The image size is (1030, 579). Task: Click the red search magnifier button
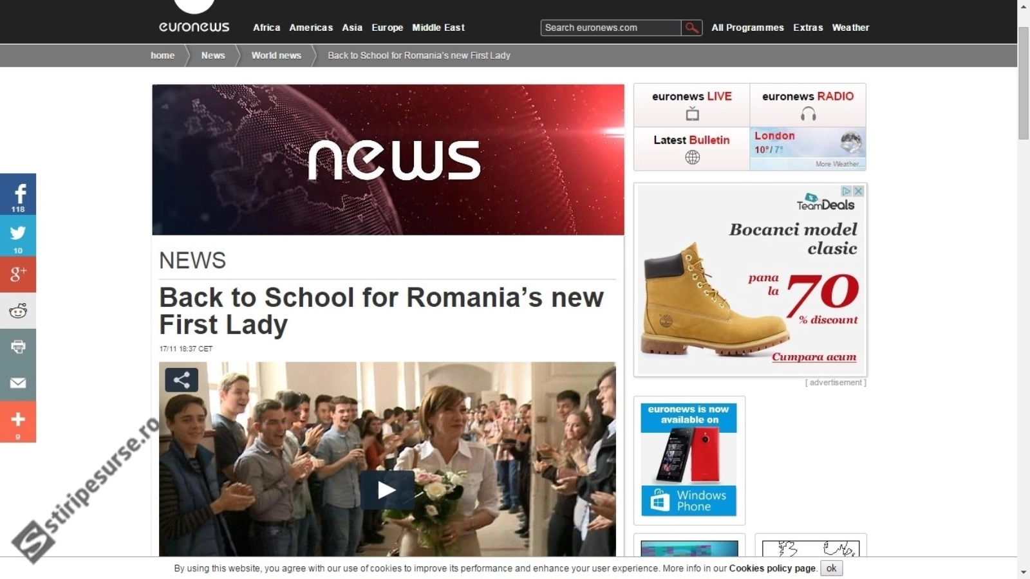coord(691,28)
